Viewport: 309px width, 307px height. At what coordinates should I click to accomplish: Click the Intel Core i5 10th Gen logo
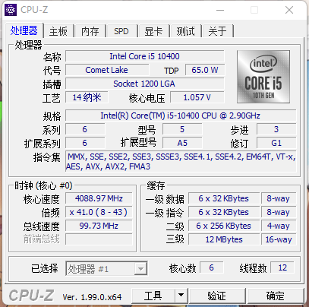263,77
